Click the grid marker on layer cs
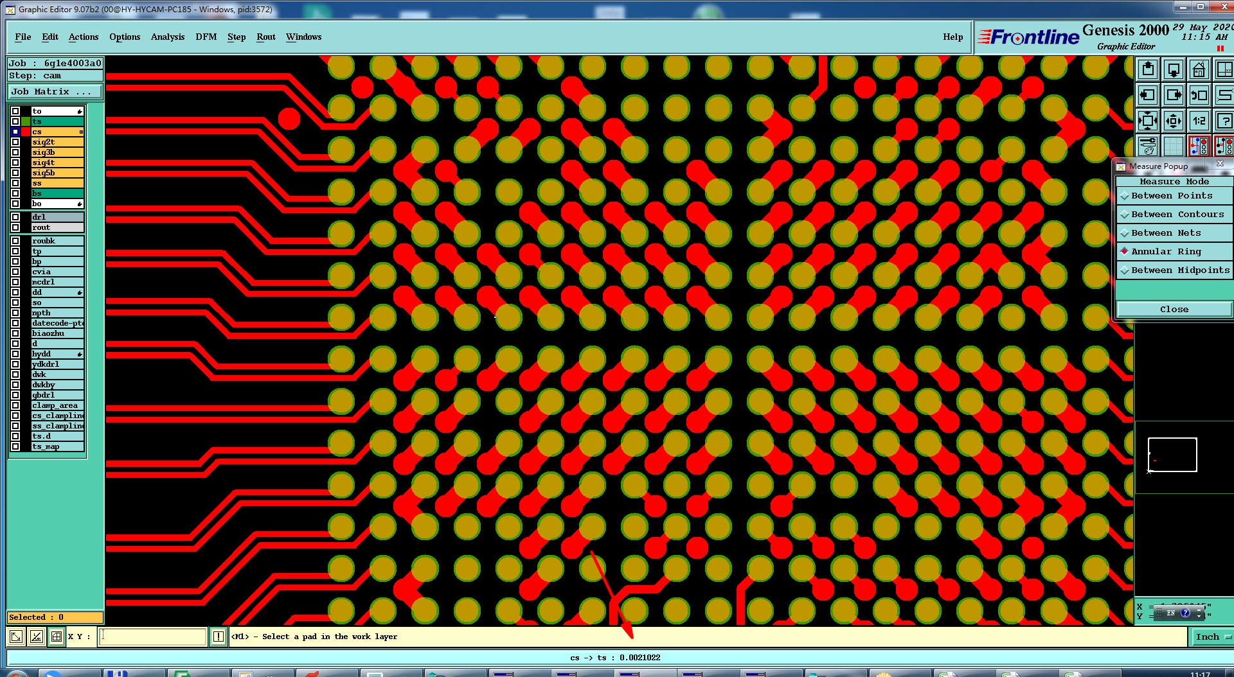 click(81, 132)
